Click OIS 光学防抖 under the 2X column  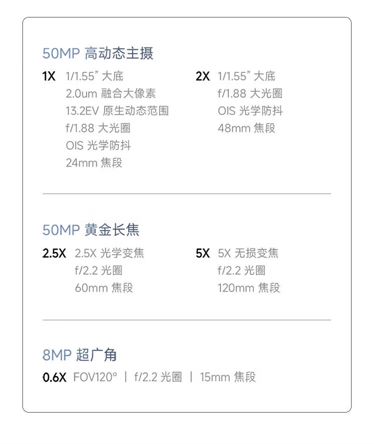tap(250, 111)
